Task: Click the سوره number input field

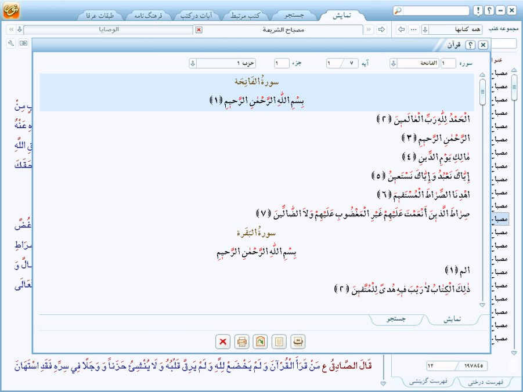Action: (x=448, y=63)
